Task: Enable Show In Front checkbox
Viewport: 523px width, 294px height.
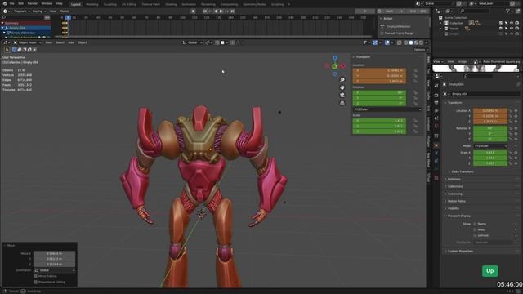Action: 475,235
